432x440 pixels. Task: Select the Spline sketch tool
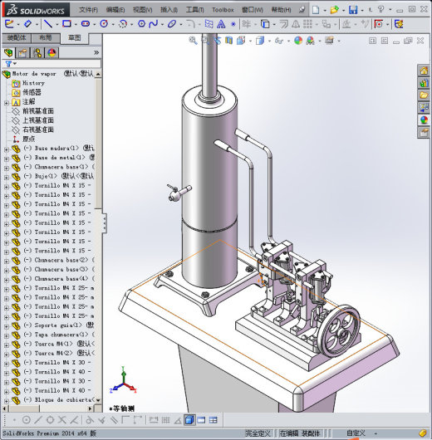click(154, 24)
